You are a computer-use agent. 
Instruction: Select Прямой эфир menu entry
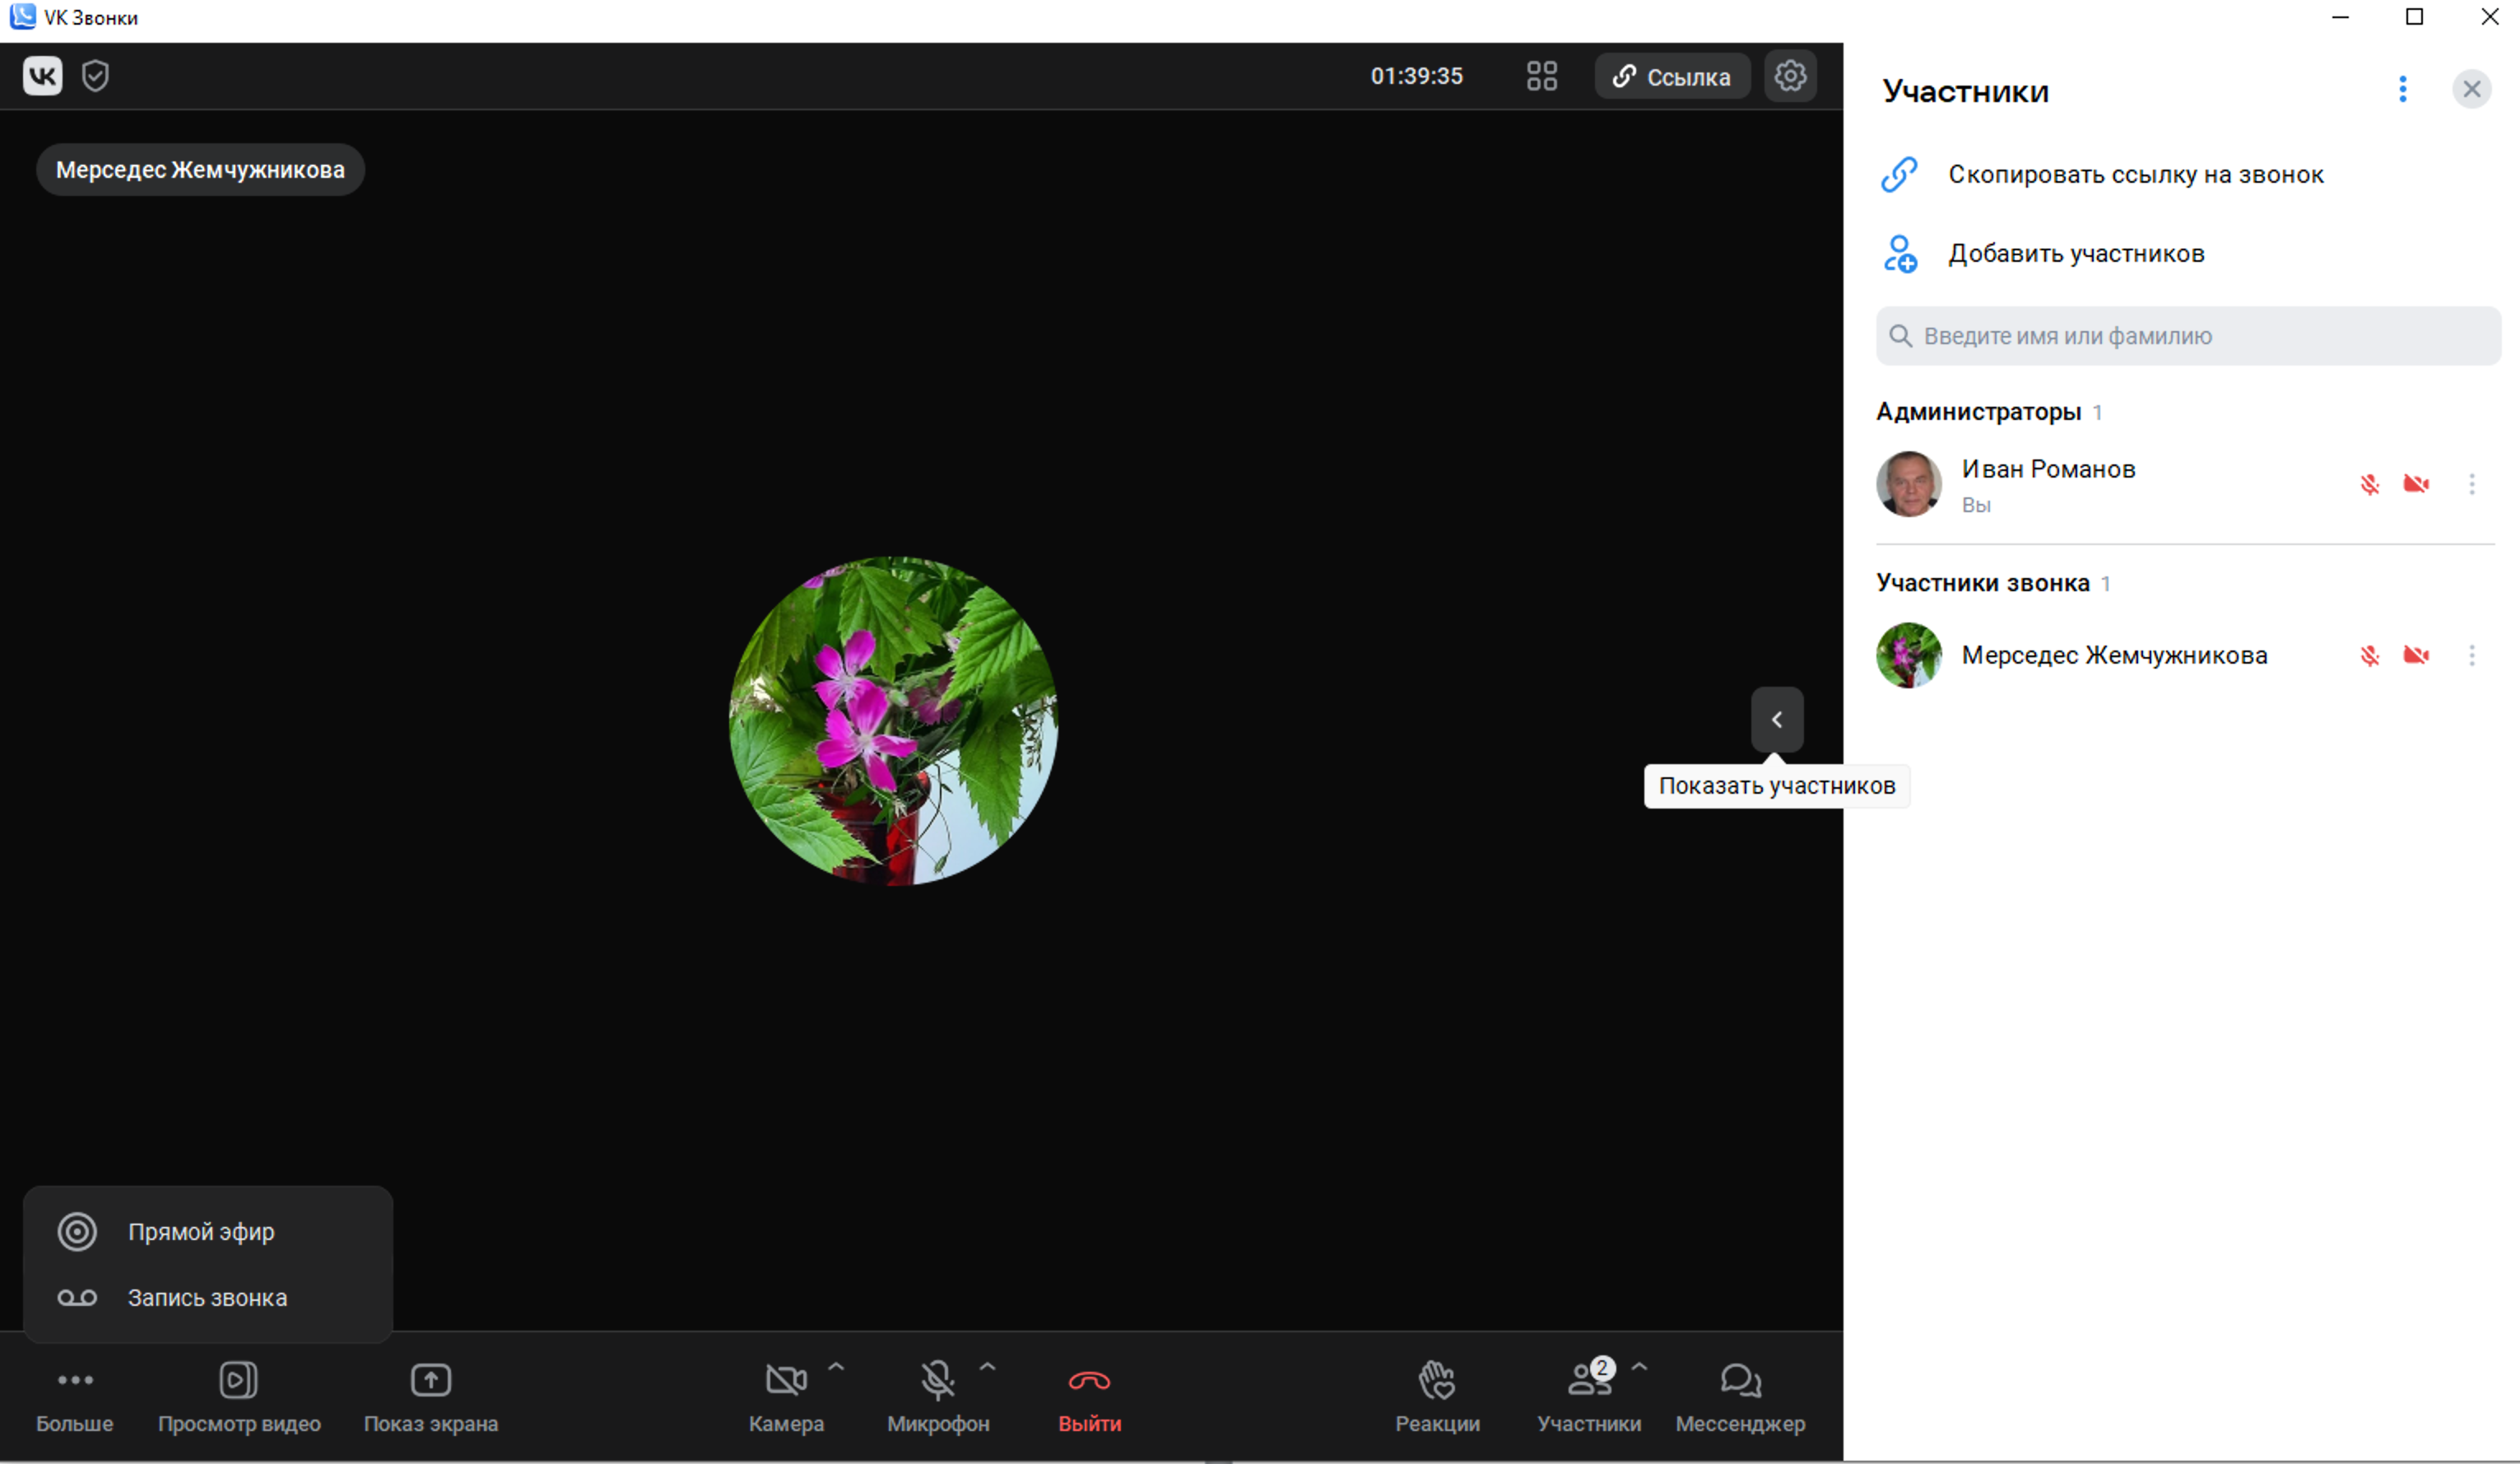pyautogui.click(x=207, y=1232)
